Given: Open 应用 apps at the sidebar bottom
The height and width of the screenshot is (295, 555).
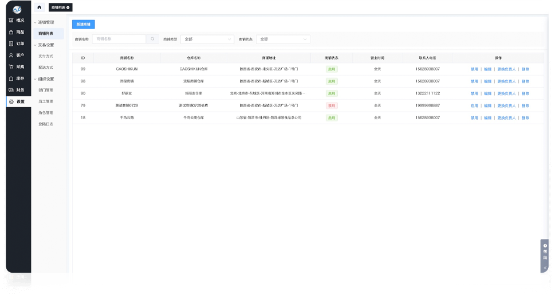Looking at the screenshot, I should point(16,277).
